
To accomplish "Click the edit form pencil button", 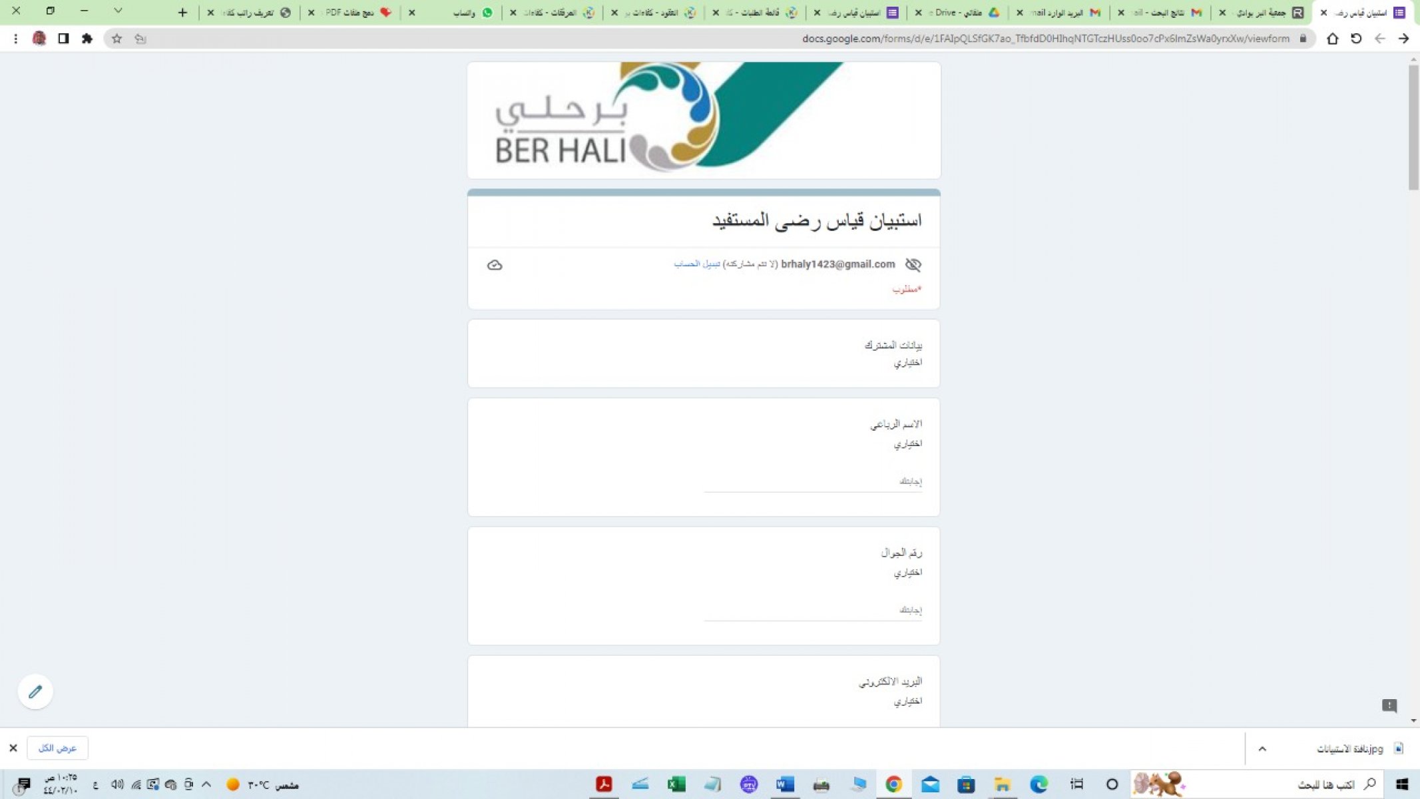I will point(35,692).
